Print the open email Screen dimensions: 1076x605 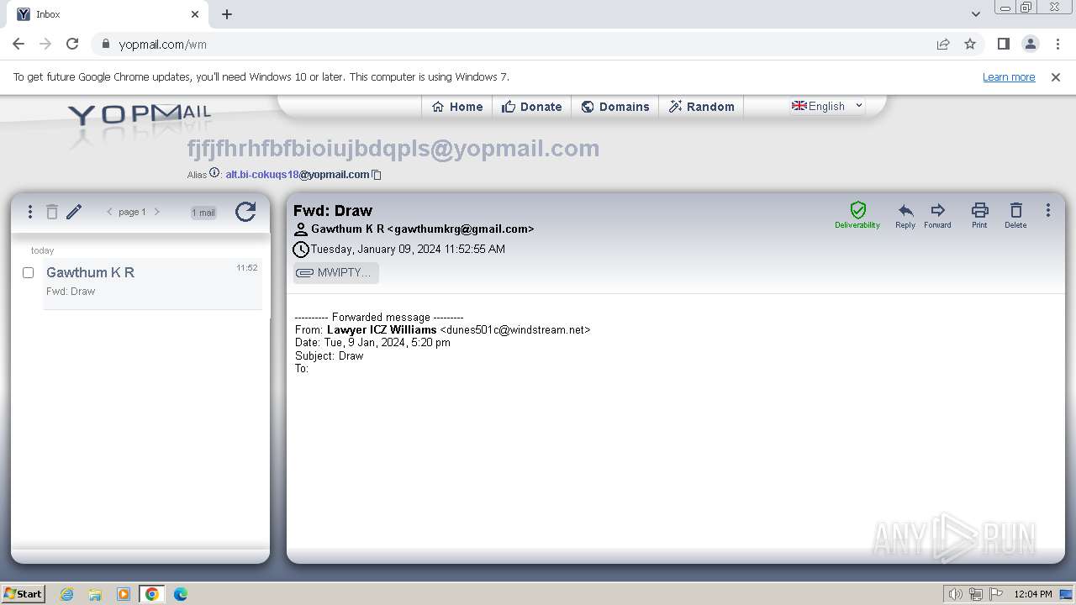pyautogui.click(x=979, y=215)
